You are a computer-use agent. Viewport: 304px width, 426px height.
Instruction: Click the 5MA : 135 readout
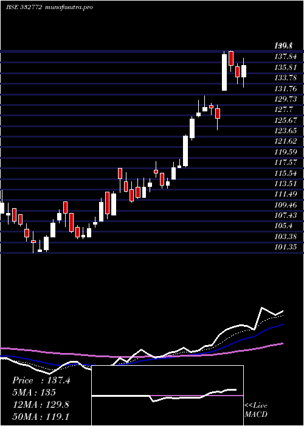[34, 393]
